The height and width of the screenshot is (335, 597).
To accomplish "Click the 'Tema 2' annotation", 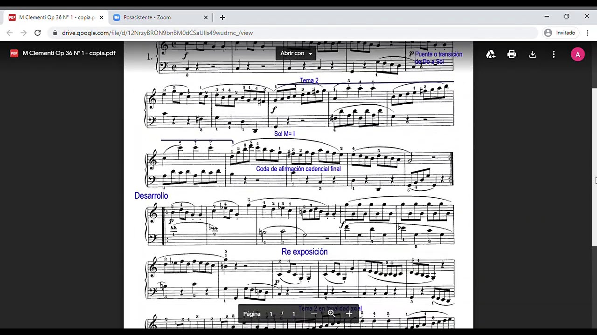I will (x=309, y=80).
